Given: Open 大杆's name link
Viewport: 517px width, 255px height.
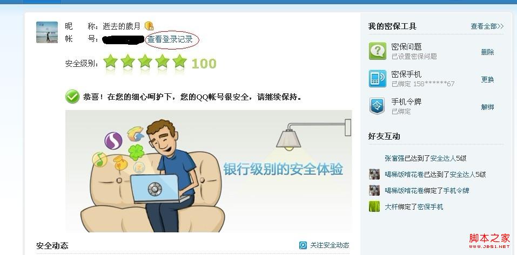Looking at the screenshot, I should (x=391, y=207).
